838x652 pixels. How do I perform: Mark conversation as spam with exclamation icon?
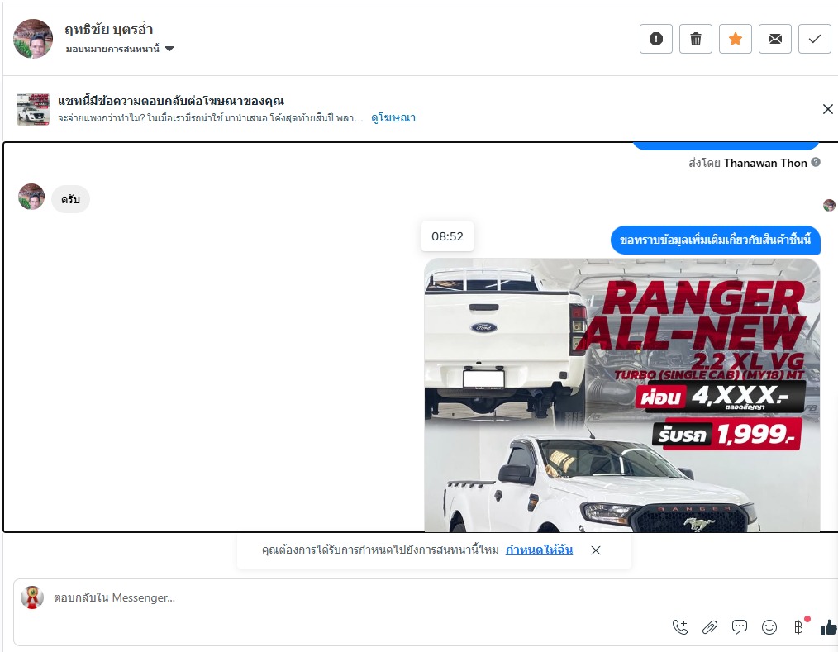655,39
